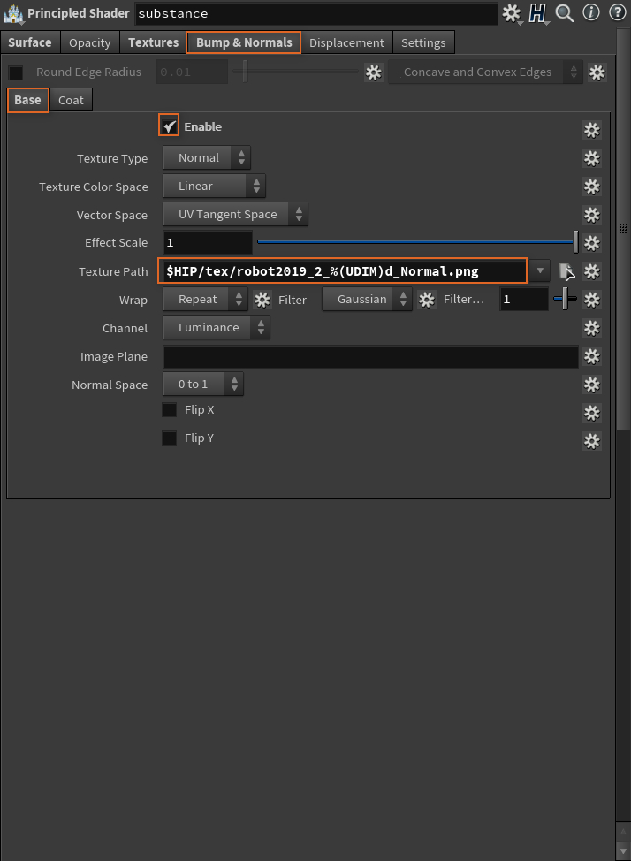Click the Texture Path label

tap(113, 271)
